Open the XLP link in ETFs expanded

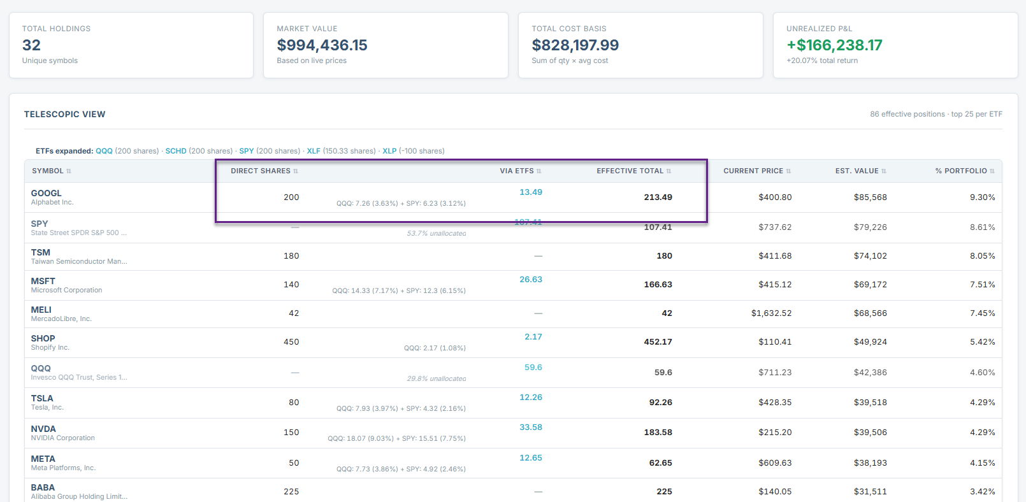(389, 151)
